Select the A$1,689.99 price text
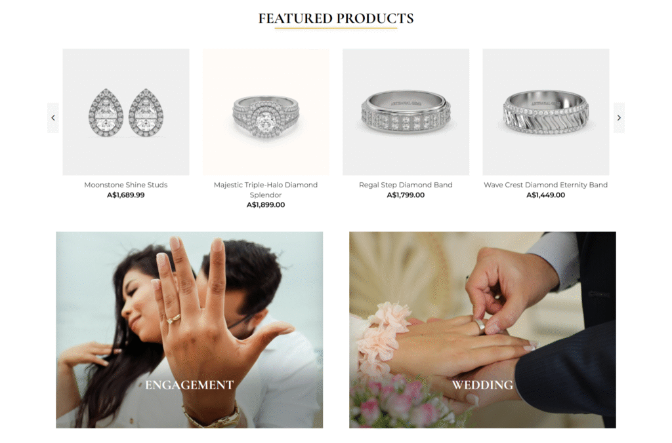The width and height of the screenshot is (672, 443). coord(126,195)
